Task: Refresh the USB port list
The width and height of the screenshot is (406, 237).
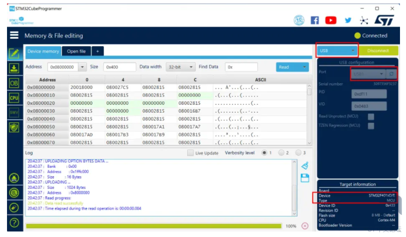Action: point(391,74)
